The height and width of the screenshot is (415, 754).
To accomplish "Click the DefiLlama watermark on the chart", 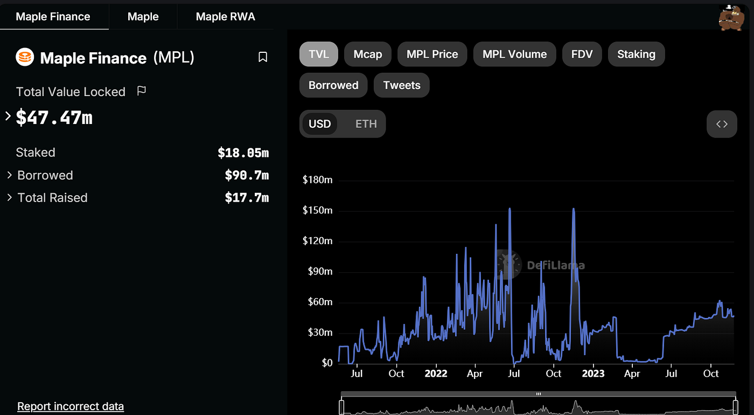I will (540, 265).
